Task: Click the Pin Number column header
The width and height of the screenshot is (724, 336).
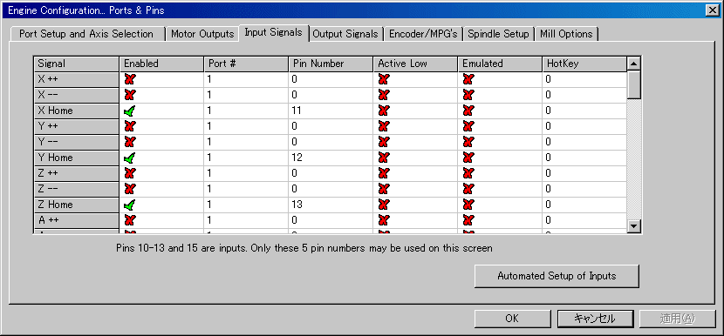Action: coord(331,64)
